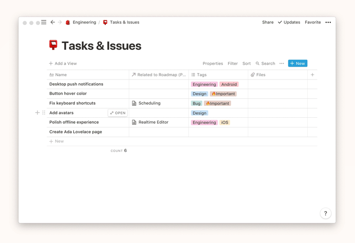Go forward with the right arrow

tap(60, 22)
